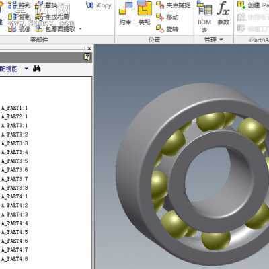This screenshot has height=269, width=269.
Task: Select A_PART3:8 in the browser tree
Action: [14, 188]
